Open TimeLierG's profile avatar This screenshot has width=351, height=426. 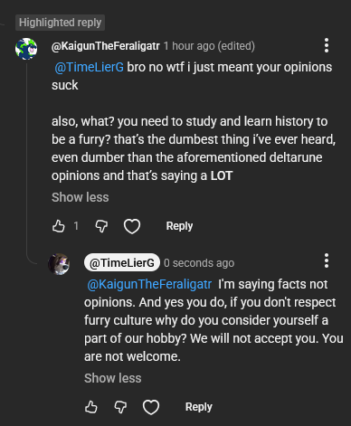tap(59, 264)
